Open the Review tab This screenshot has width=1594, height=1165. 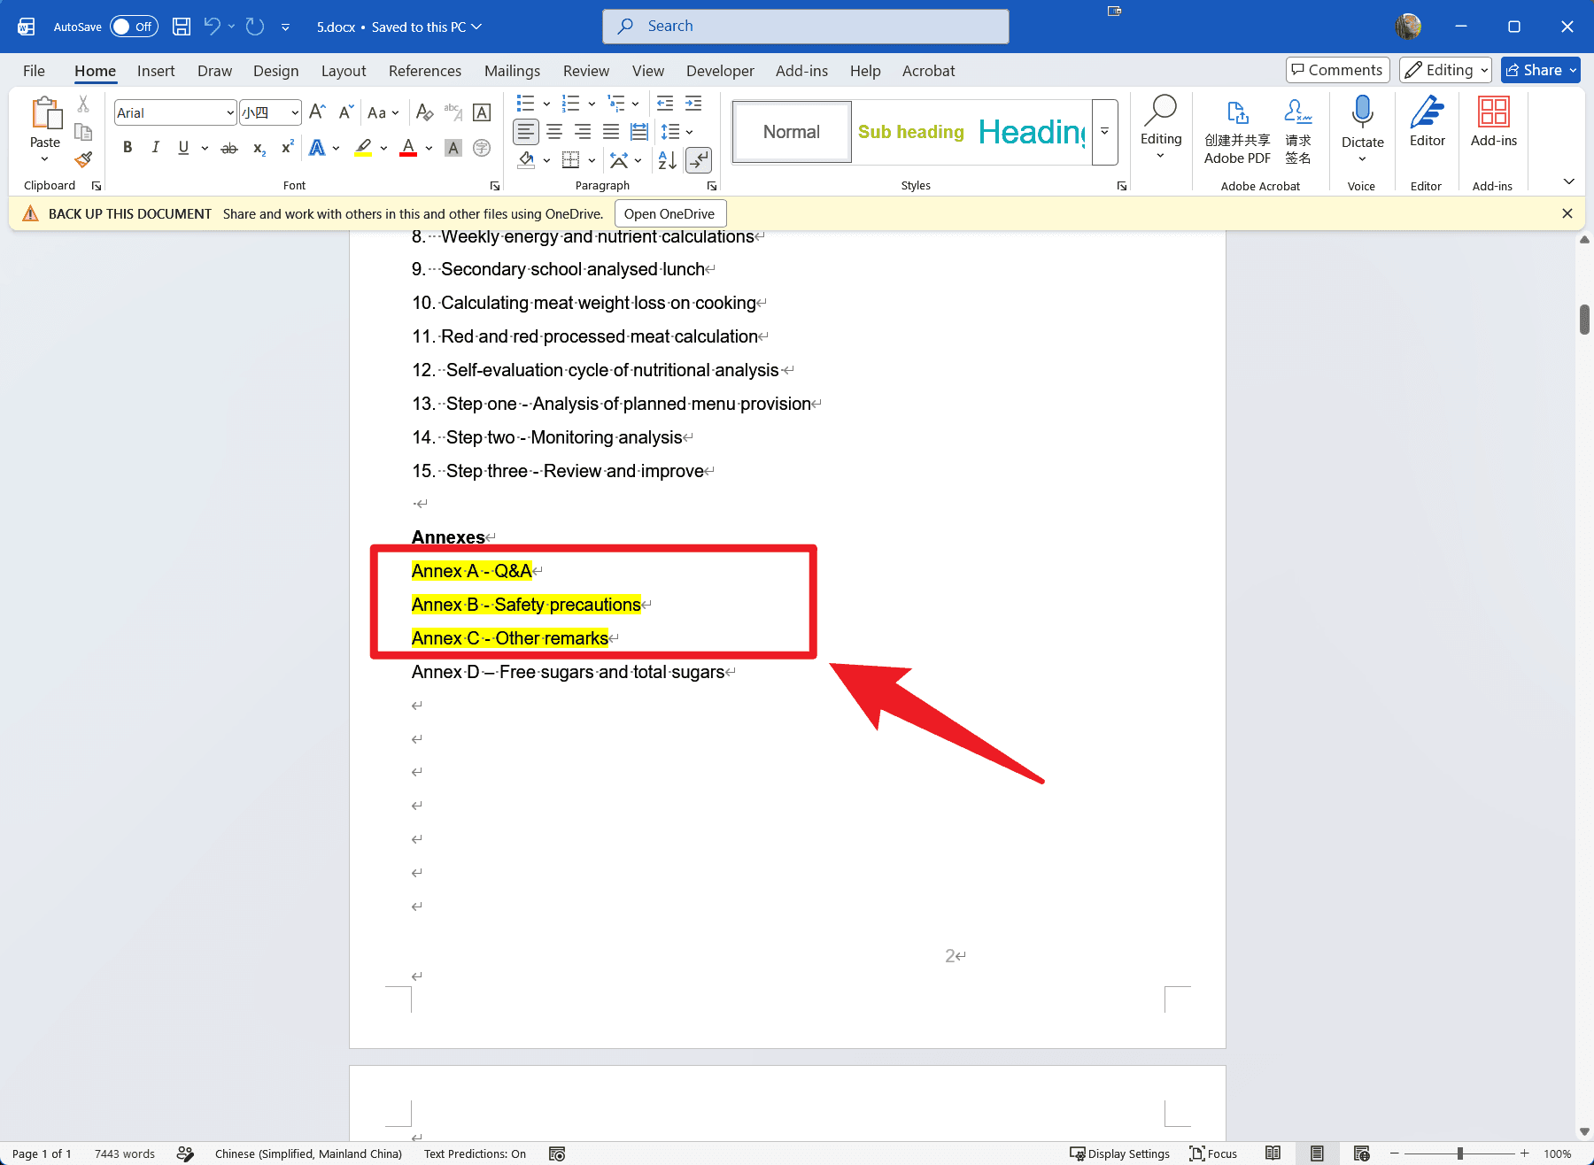click(586, 71)
